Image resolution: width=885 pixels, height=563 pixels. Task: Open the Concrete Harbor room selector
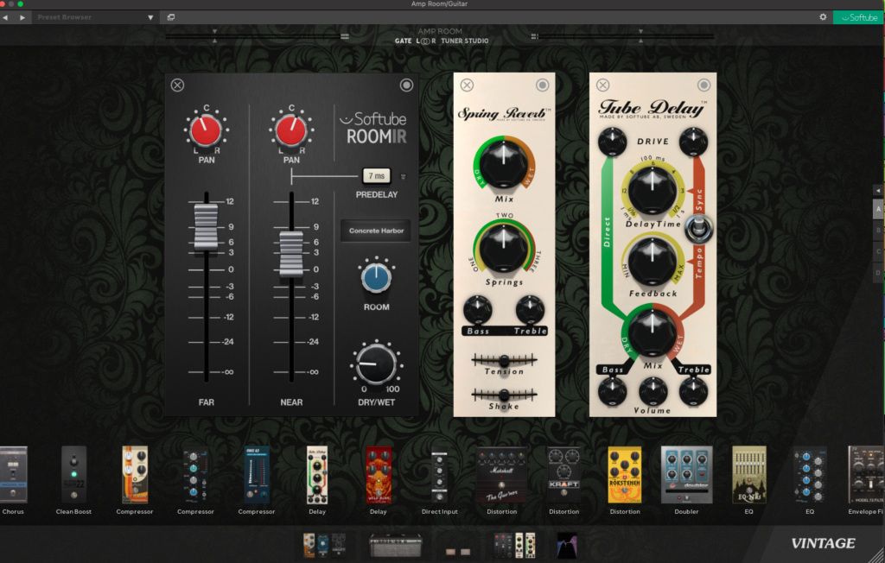(376, 231)
